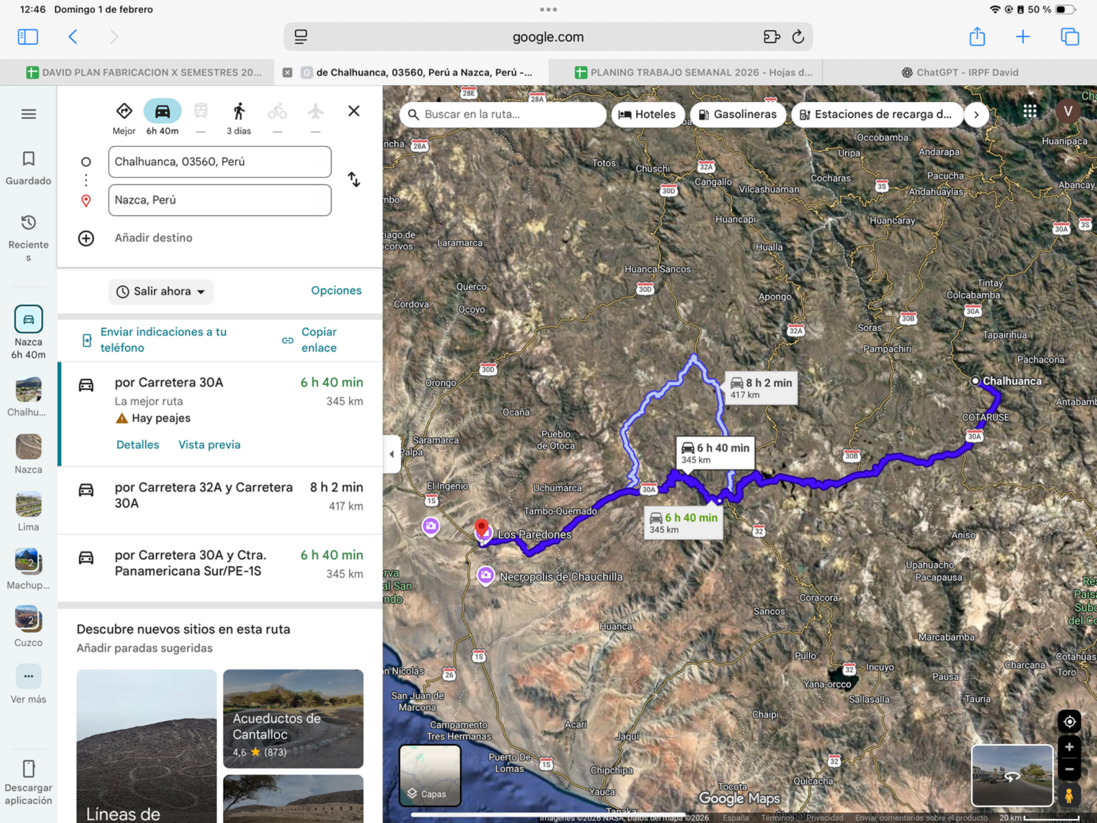
Task: Open the page reader menu icon
Action: click(x=301, y=37)
